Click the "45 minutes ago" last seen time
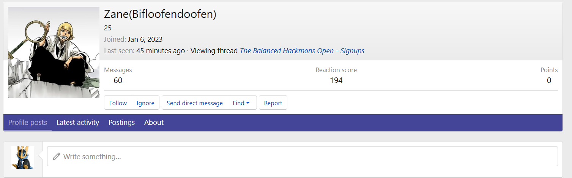Image resolution: width=572 pixels, height=178 pixels. pos(161,51)
